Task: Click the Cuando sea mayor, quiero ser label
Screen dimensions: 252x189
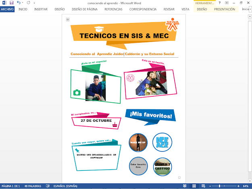Action: (x=92, y=142)
